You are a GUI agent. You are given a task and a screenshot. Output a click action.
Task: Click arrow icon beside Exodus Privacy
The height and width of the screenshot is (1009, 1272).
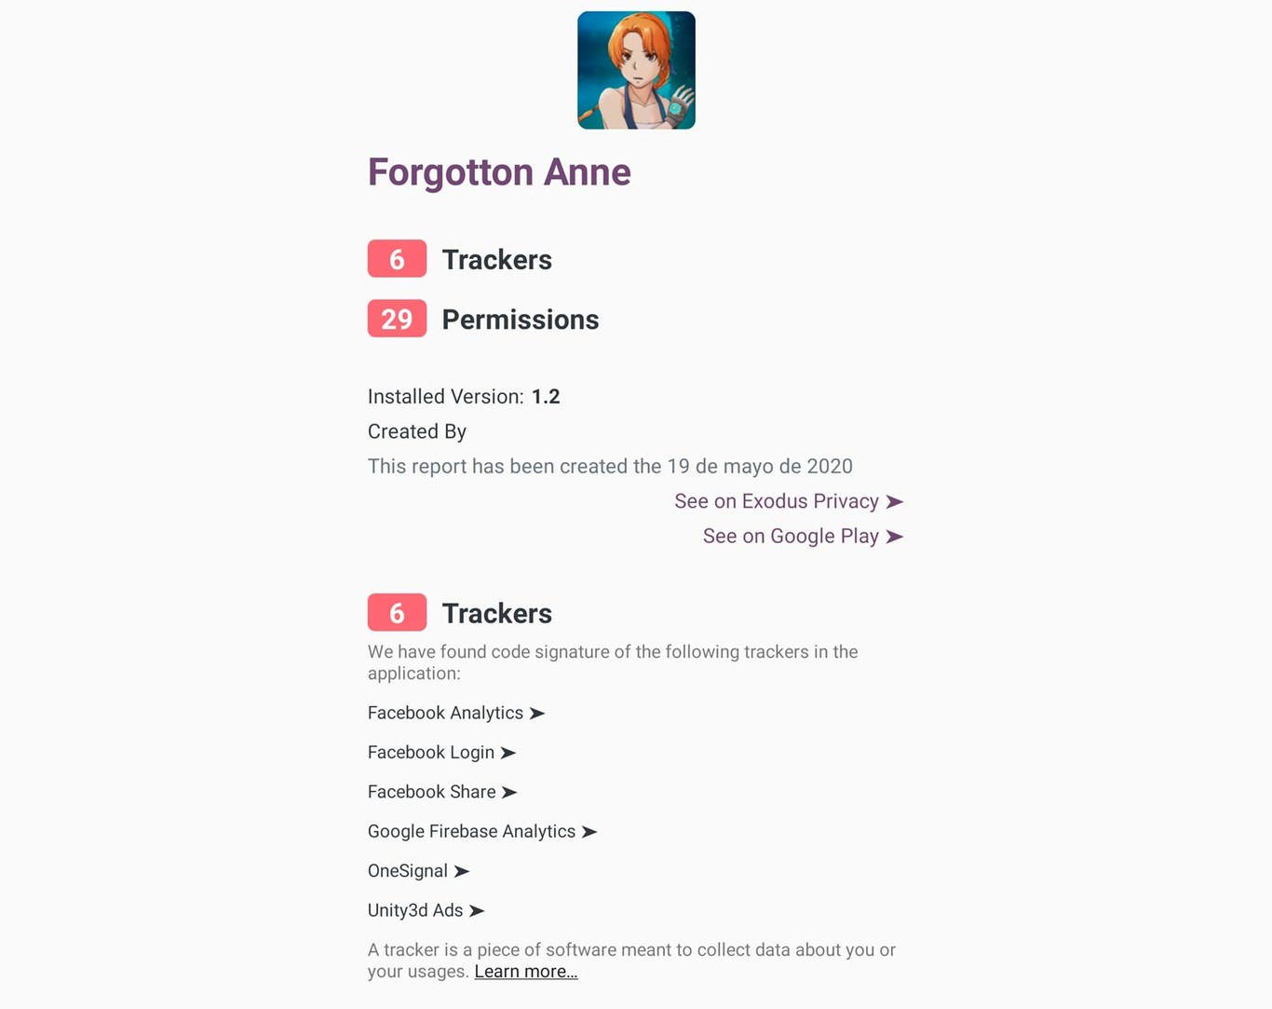tap(895, 502)
